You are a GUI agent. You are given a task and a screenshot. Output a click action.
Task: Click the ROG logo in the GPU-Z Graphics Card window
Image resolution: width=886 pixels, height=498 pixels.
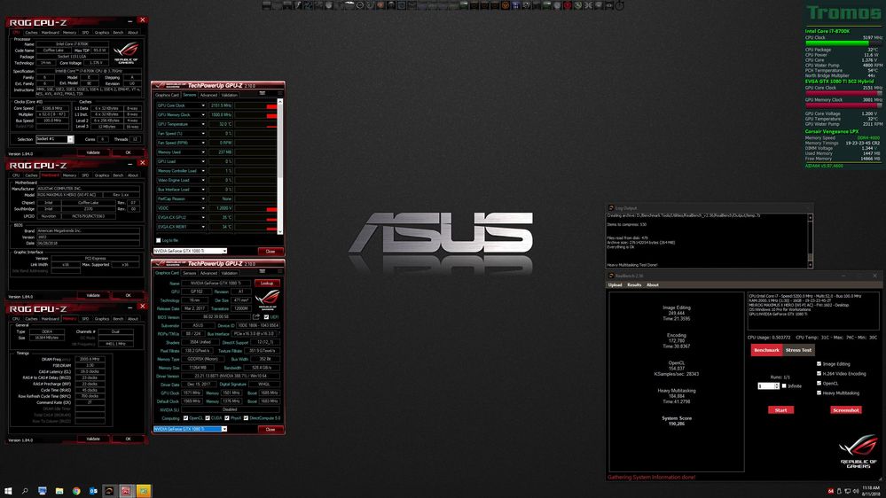pyautogui.click(x=267, y=300)
